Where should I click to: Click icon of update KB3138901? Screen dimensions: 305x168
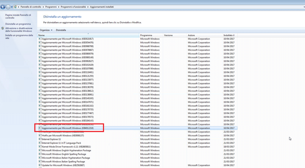[x=40, y=94]
